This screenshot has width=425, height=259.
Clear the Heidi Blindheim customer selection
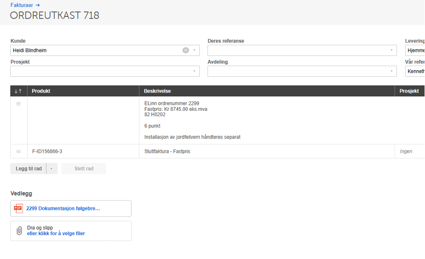(186, 50)
